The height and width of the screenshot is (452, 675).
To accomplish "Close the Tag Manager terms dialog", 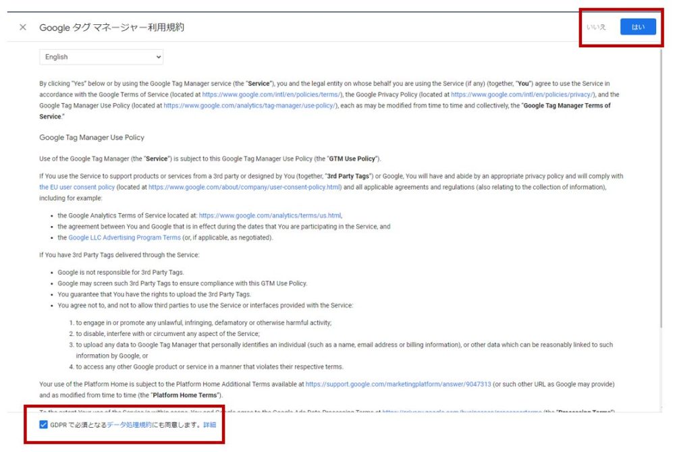I will click(x=23, y=27).
